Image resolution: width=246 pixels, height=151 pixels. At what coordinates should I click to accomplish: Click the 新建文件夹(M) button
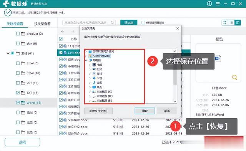tap(98, 111)
